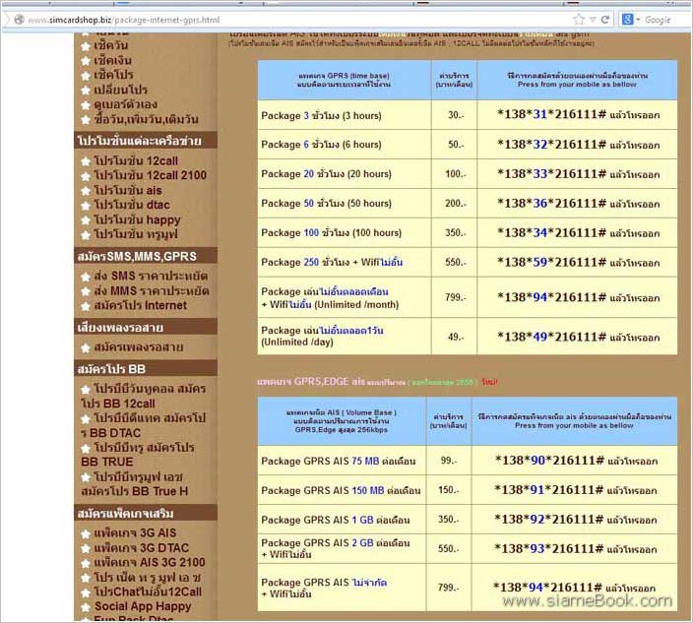This screenshot has height=623, width=693.
Task: Click star icon beside Social App Happy
Action: pyautogui.click(x=86, y=607)
